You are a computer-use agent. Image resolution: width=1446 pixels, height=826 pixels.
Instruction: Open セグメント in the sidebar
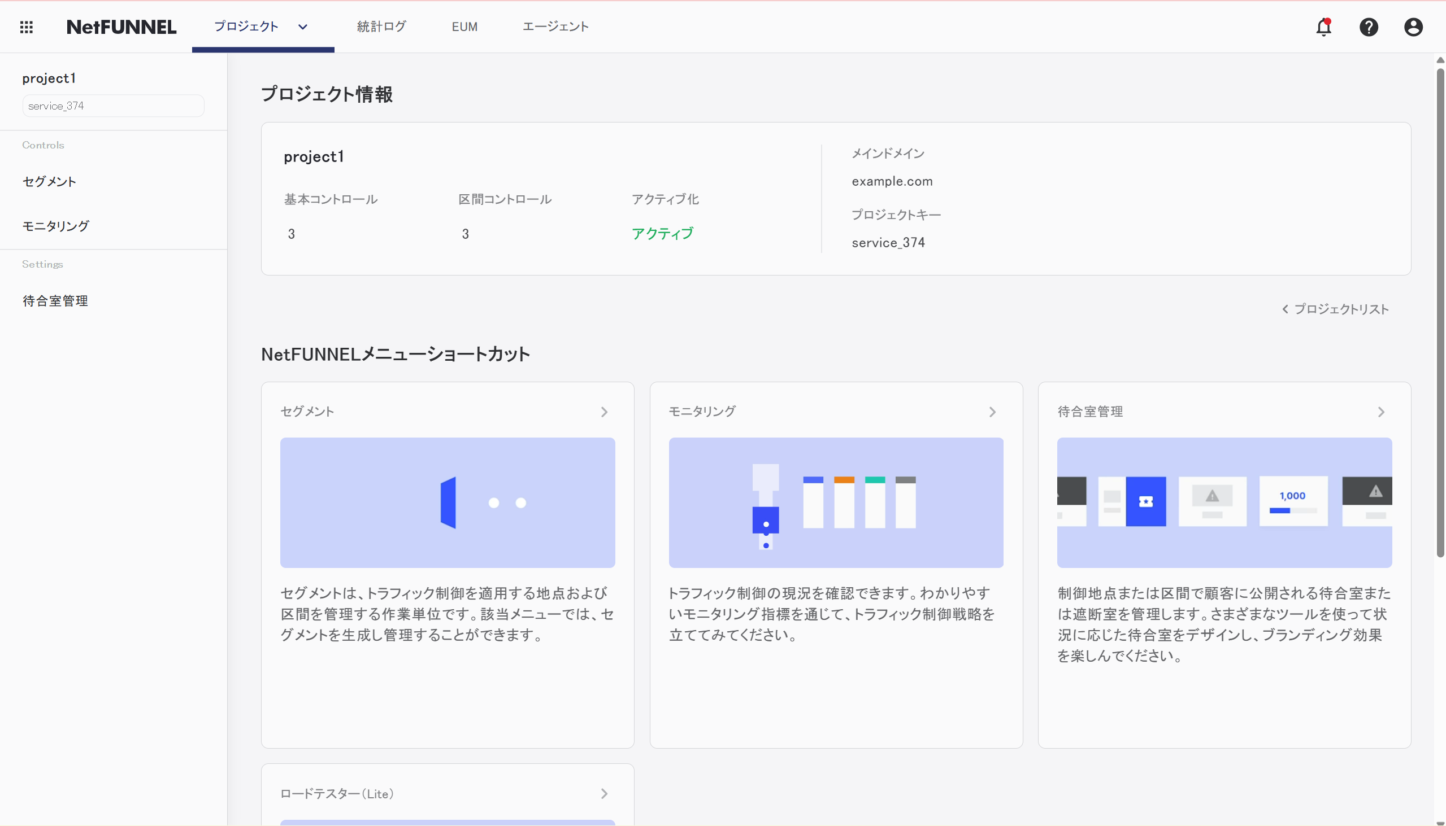pos(49,182)
